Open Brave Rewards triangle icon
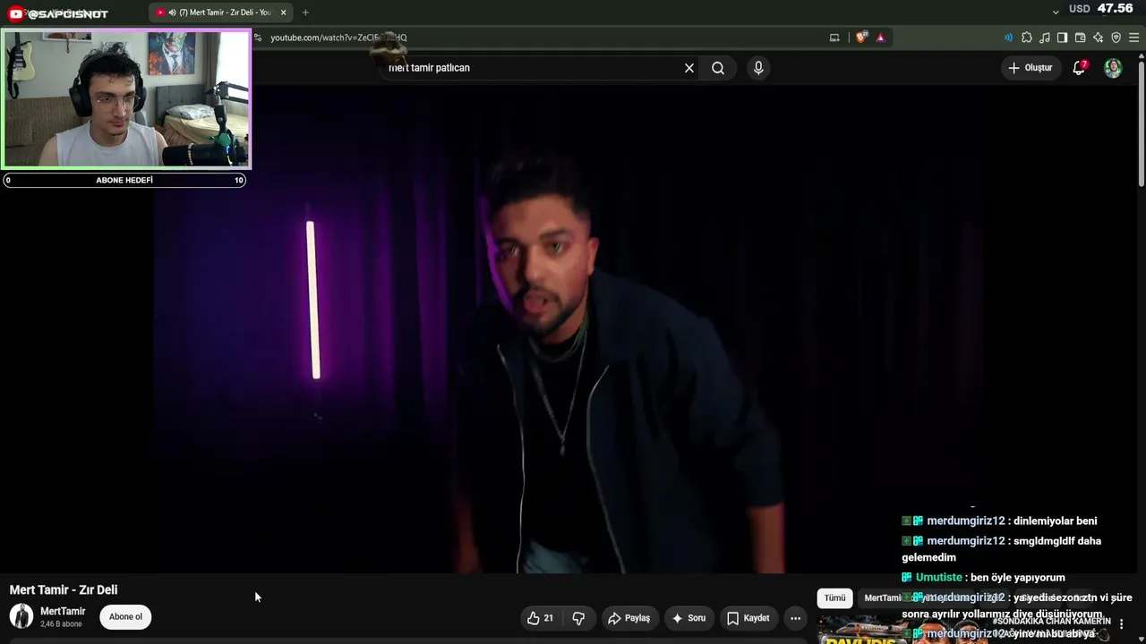 tap(881, 38)
